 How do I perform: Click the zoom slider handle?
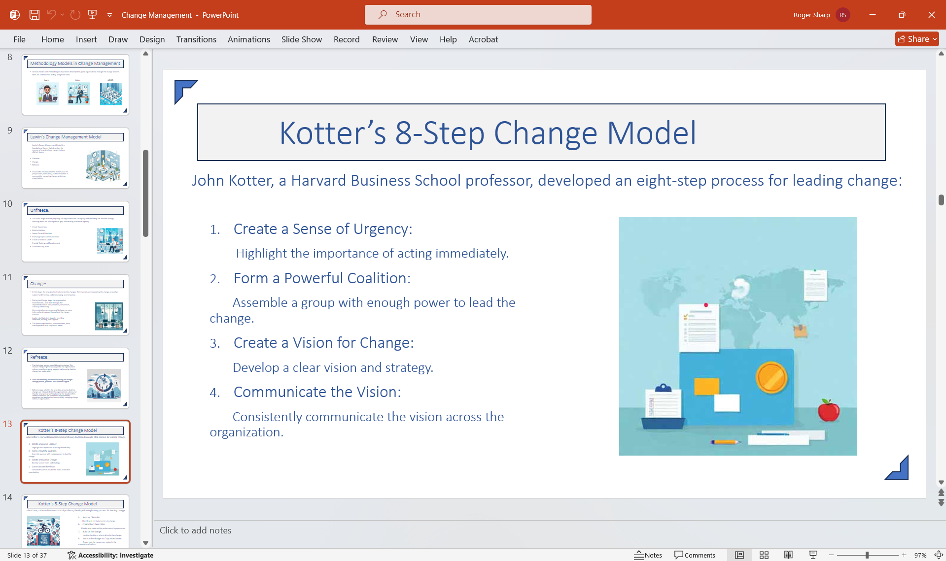coord(867,555)
